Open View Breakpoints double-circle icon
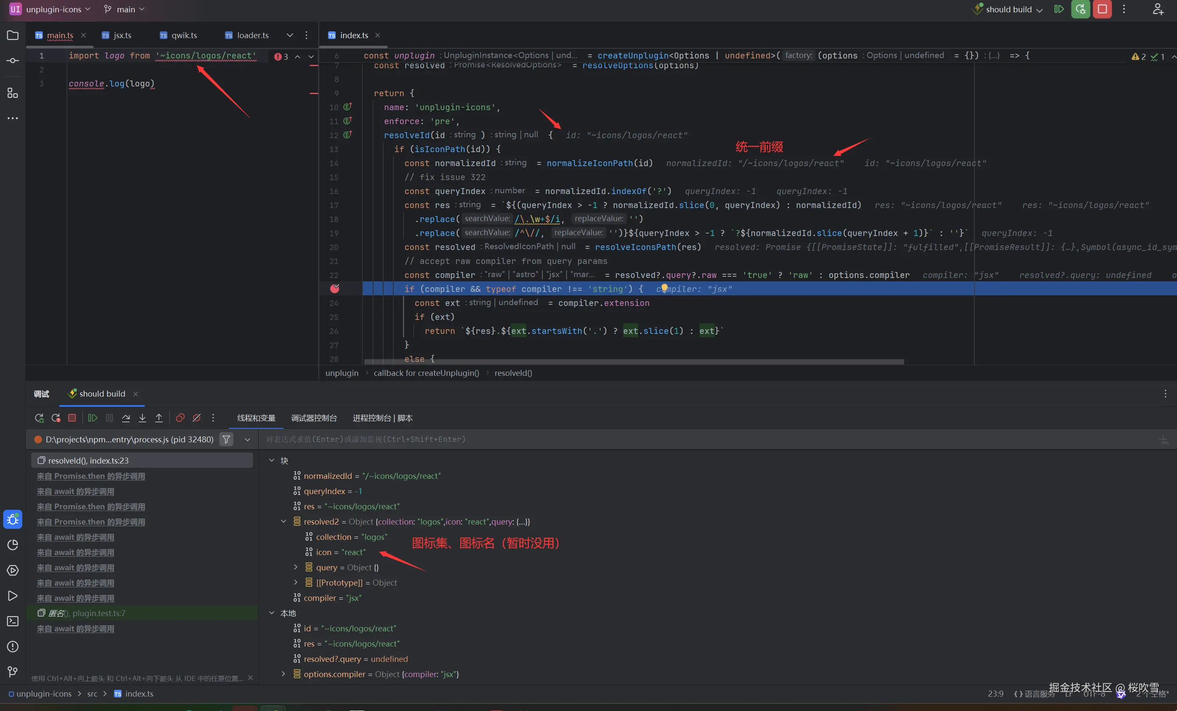 180,418
